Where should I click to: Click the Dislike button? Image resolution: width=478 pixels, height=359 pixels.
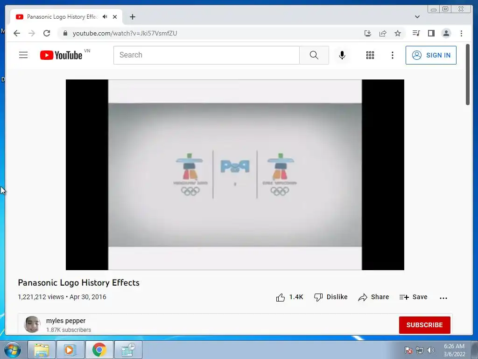click(331, 297)
